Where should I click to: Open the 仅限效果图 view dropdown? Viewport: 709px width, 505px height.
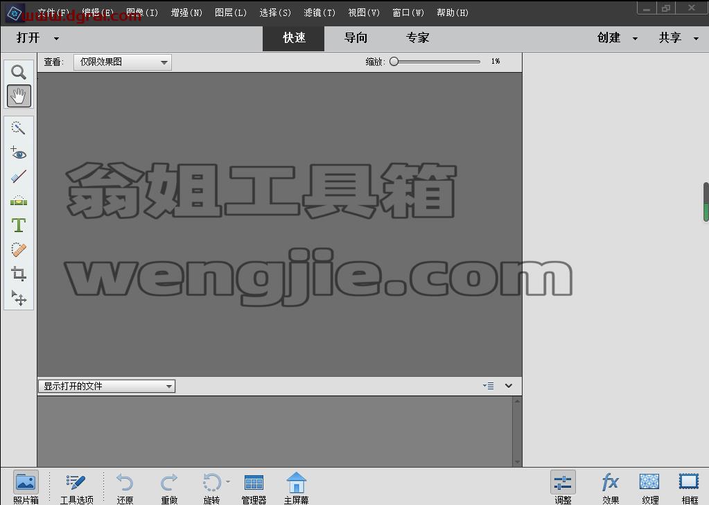123,62
